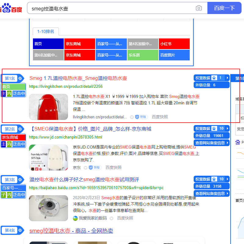Image resolution: width=244 pixels, height=244 pixels.
Task: Click the first-row 百家号 rank tile
Action: (111, 44)
